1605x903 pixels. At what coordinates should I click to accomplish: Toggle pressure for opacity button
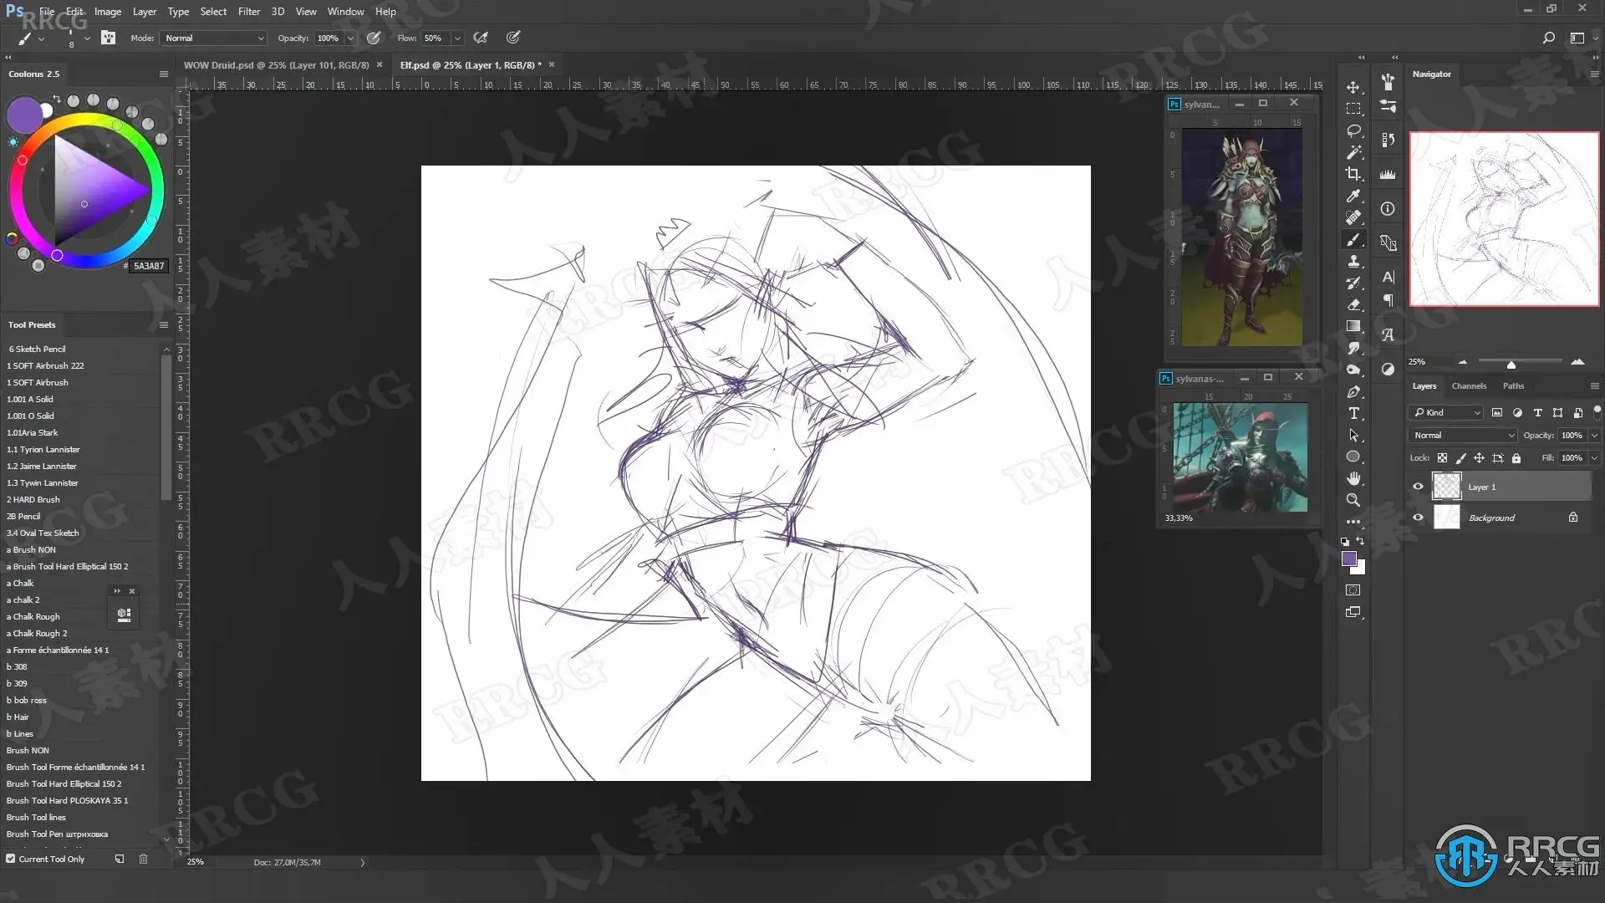click(374, 38)
